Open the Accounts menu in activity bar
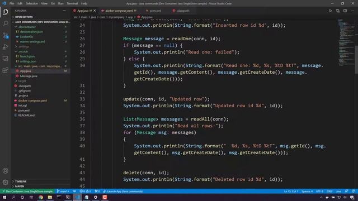358x201 pixels. [5, 171]
